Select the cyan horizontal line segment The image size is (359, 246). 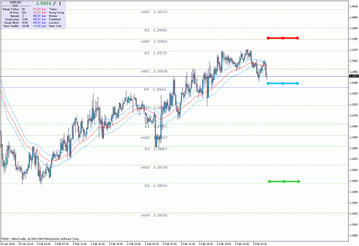pyautogui.click(x=283, y=83)
